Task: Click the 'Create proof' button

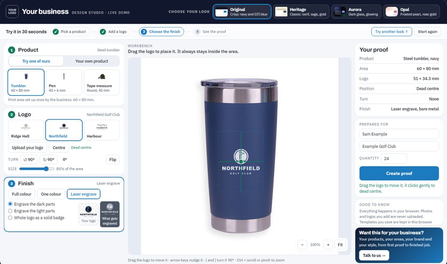Action: pos(399,173)
